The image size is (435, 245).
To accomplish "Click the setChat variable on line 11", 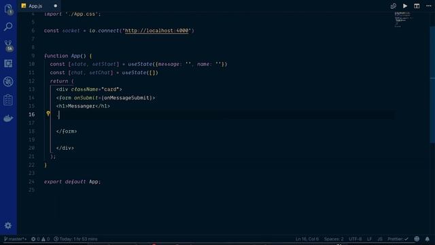I will pyautogui.click(x=100, y=73).
